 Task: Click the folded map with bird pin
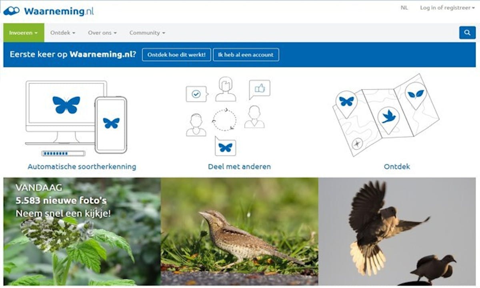point(386,114)
